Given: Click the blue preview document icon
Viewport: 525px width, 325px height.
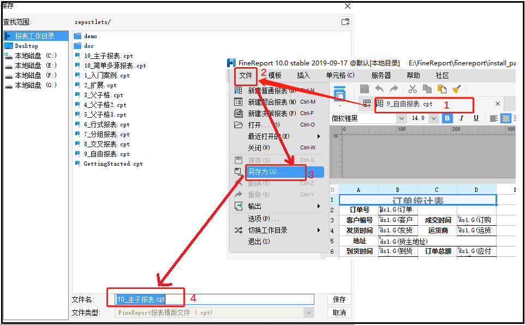Looking at the screenshot, I should pyautogui.click(x=339, y=93).
